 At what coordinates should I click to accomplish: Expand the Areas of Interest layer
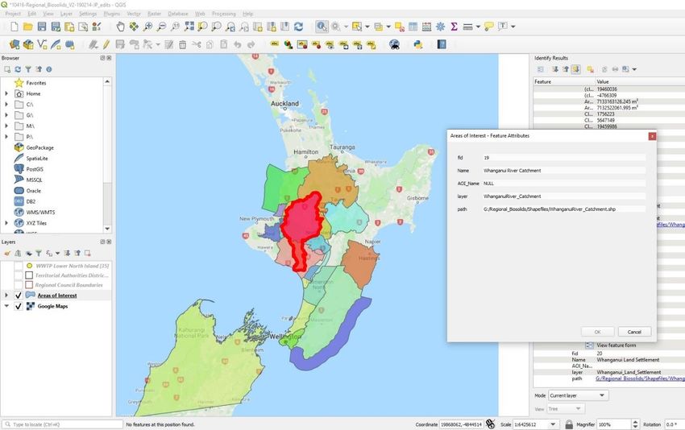tap(6, 296)
